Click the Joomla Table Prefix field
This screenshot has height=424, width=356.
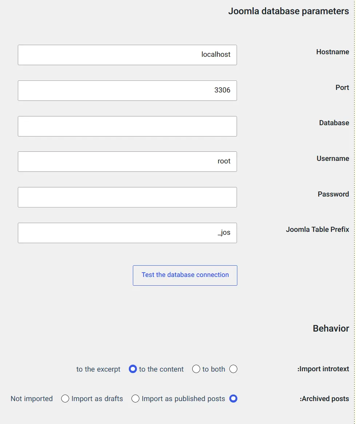[x=127, y=233]
